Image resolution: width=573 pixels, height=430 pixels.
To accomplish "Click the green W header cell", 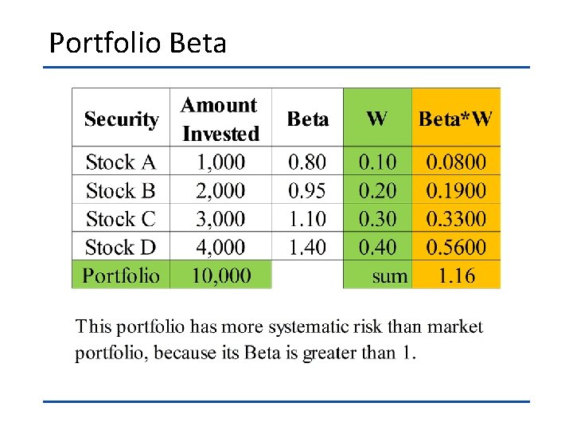I will [x=377, y=117].
